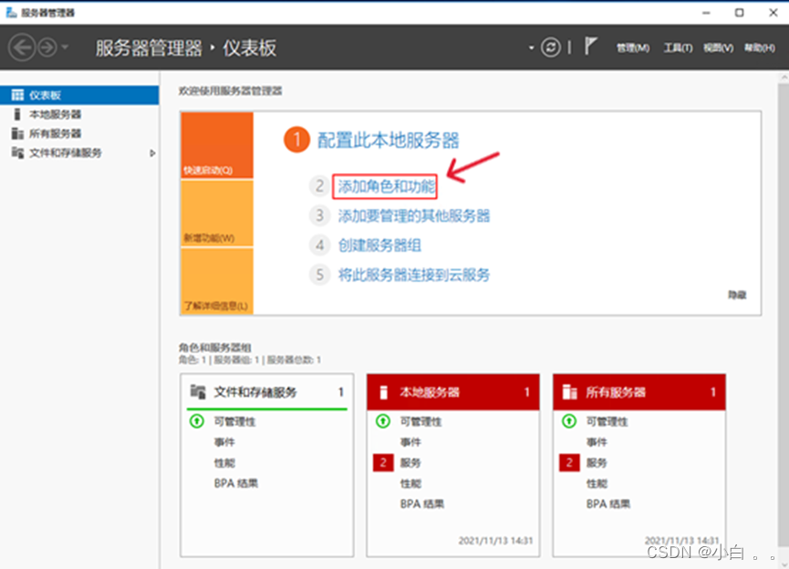This screenshot has height=569, width=789.
Task: Click the refresh dashboard icon
Action: coord(551,47)
